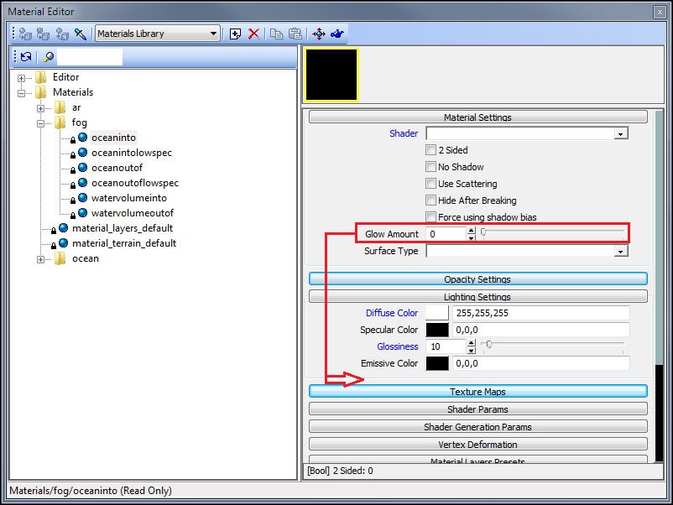Toggle the 2 Sided checkbox
Screen dimensions: 673x505
[430, 150]
